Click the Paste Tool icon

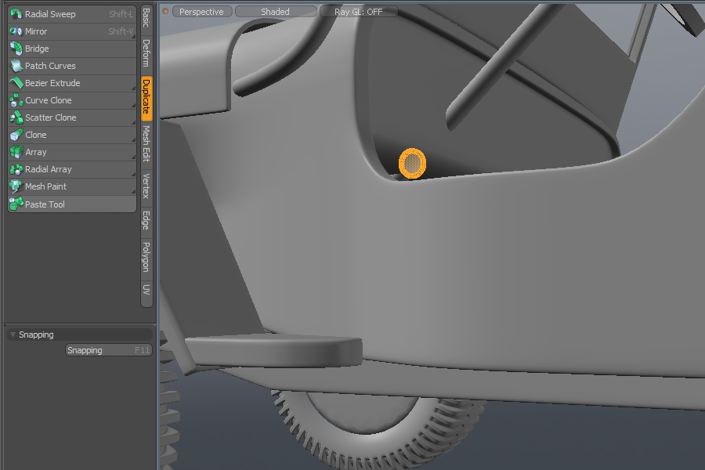[x=16, y=204]
